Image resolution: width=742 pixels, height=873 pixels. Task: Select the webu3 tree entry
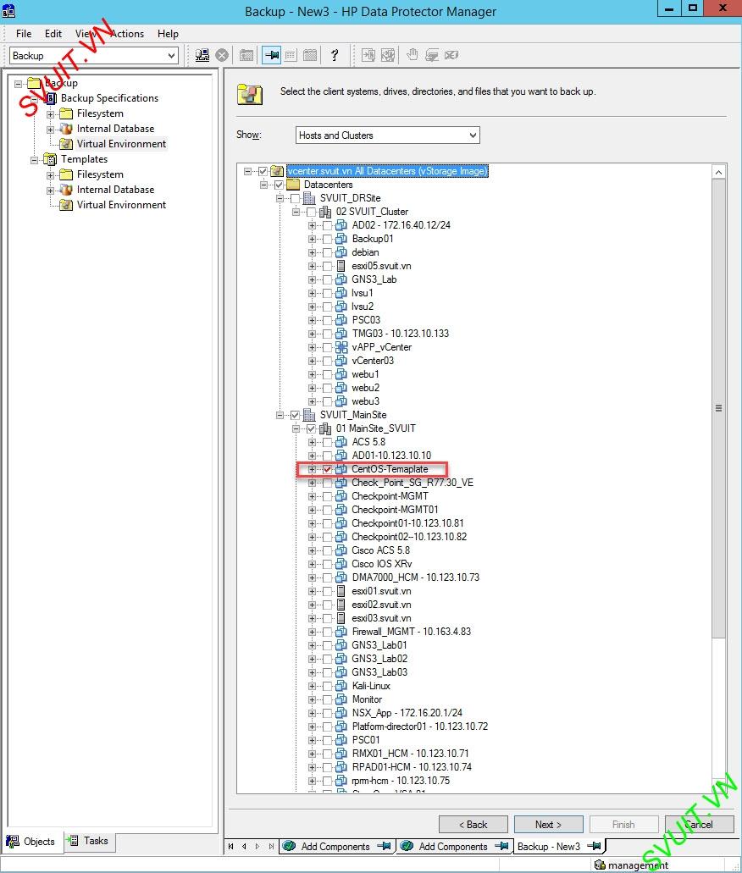(365, 401)
